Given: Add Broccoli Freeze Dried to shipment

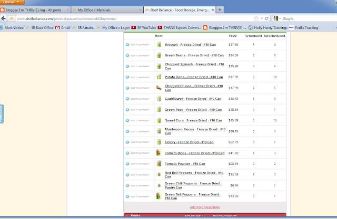Looking at the screenshot, I should pyautogui.click(x=137, y=45).
